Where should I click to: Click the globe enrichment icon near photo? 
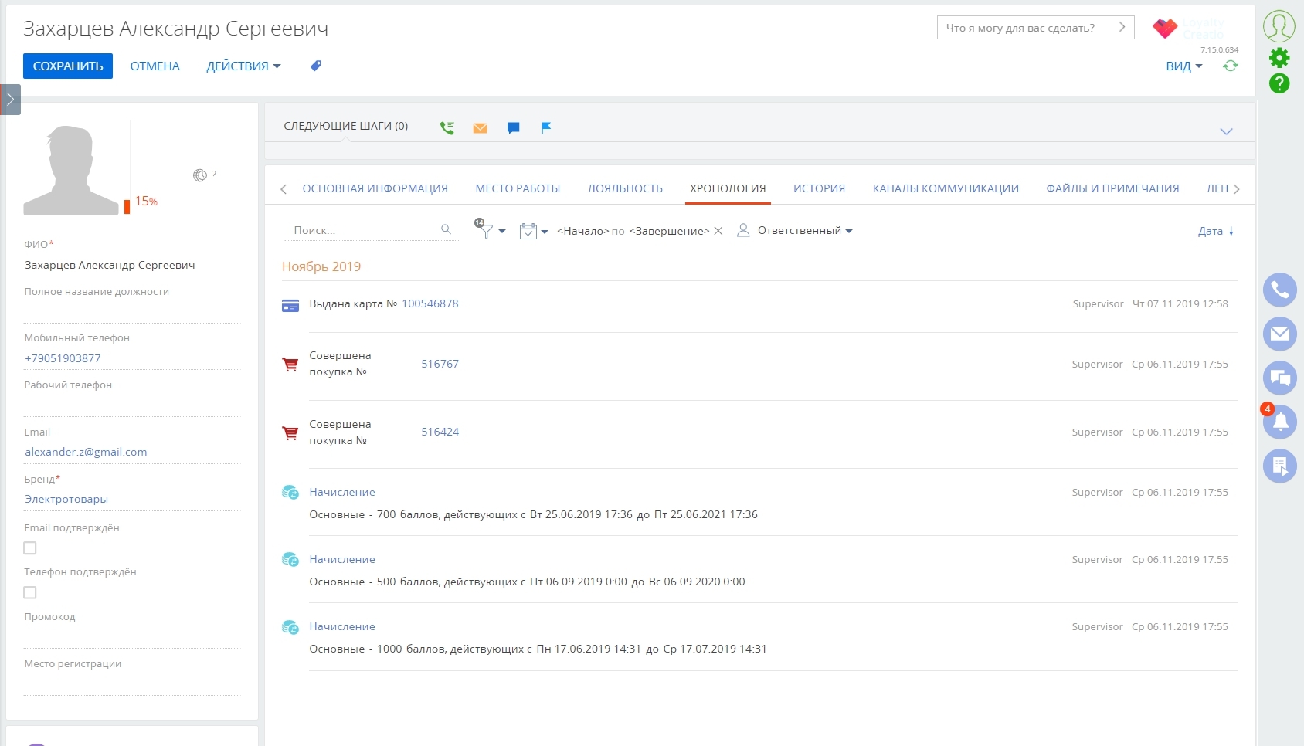point(200,175)
